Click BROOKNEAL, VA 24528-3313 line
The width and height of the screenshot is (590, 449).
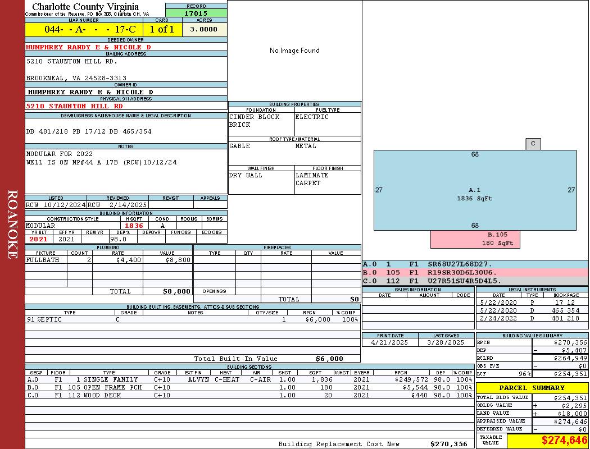click(x=76, y=78)
